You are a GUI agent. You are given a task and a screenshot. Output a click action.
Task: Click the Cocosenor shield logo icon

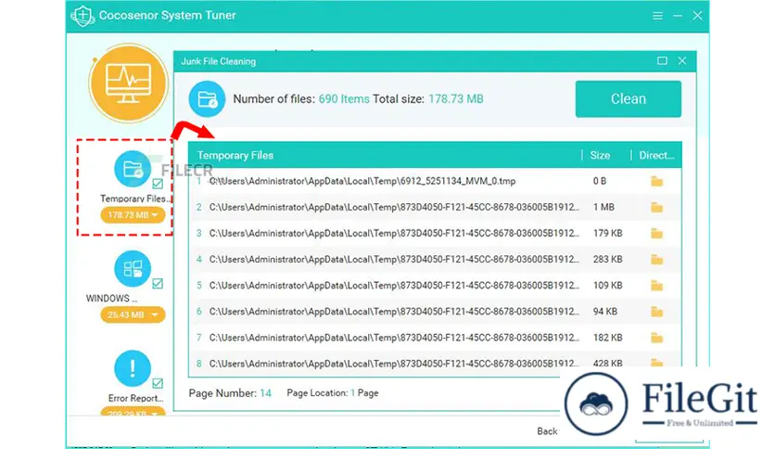(x=83, y=16)
